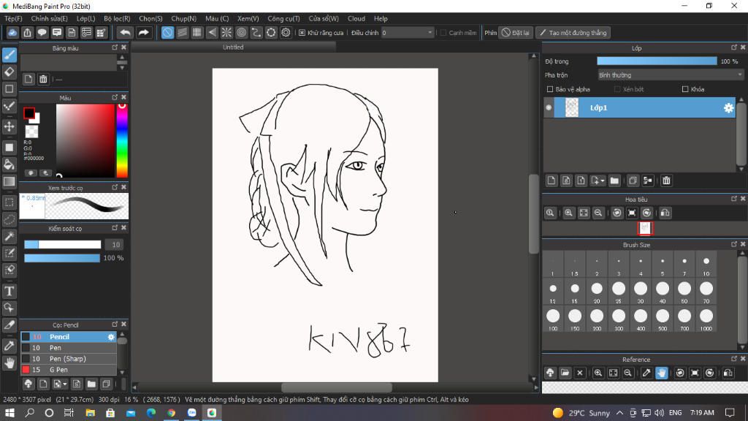Image resolution: width=748 pixels, height=421 pixels.
Task: Flip the view in the Hoa tiêu navigator
Action: [x=665, y=213]
